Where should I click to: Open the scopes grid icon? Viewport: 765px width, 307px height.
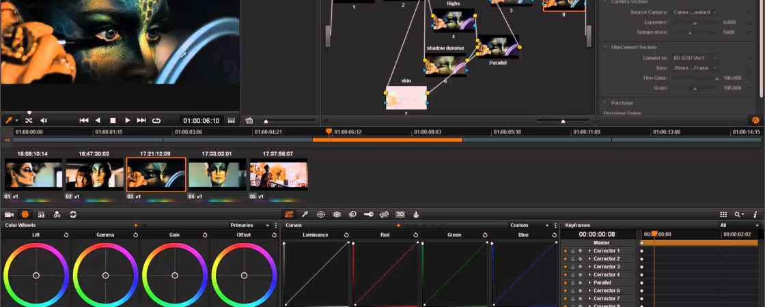[x=723, y=214]
